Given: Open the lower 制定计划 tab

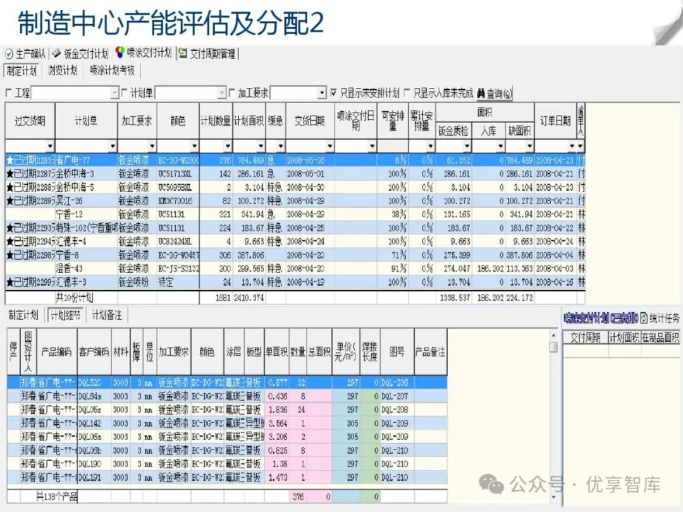Looking at the screenshot, I should click(x=23, y=315).
